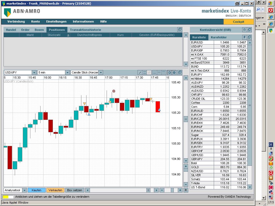Detach the Kursliste panel into own window
Image resolution: width=275 pixels, height=206 pixels.
tap(249, 37)
